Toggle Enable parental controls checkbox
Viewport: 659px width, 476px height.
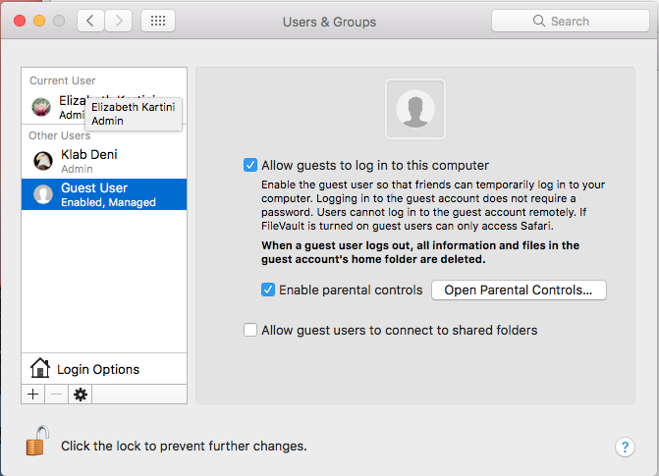(x=268, y=290)
